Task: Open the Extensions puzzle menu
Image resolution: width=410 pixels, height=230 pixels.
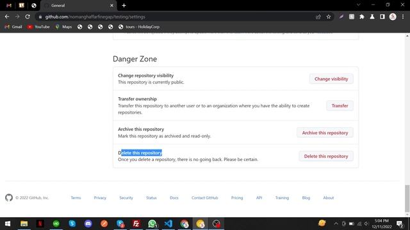Action: pos(362,17)
